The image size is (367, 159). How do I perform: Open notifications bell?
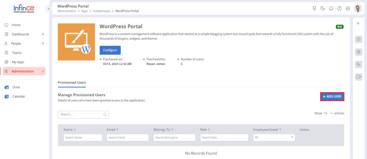pos(331,9)
